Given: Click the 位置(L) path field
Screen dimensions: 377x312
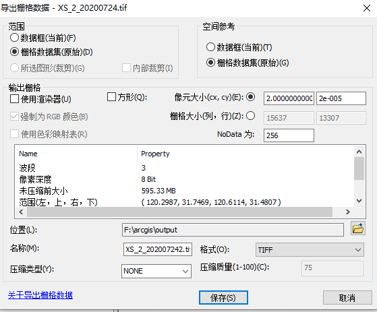Looking at the screenshot, I should pyautogui.click(x=233, y=230).
